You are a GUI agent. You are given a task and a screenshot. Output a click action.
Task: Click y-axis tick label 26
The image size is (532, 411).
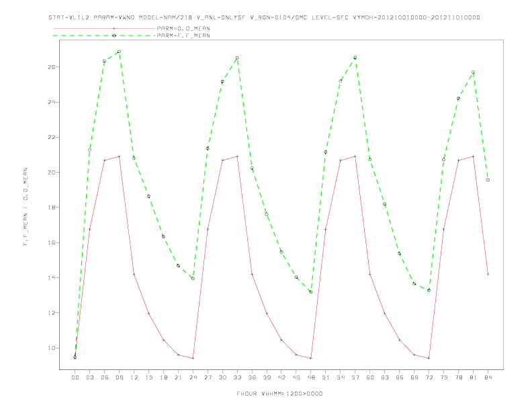(x=51, y=66)
